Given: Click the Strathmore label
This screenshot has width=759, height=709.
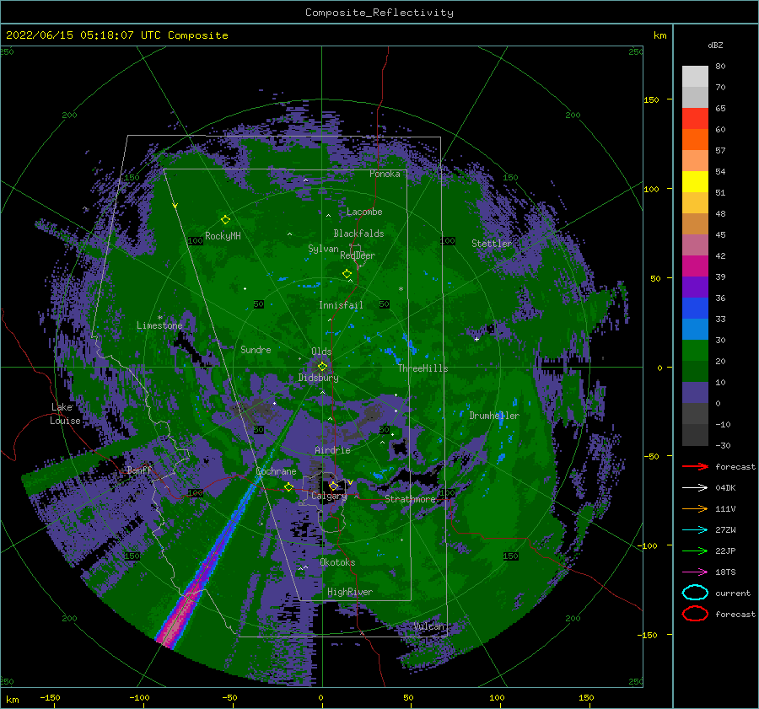Looking at the screenshot, I should [410, 499].
